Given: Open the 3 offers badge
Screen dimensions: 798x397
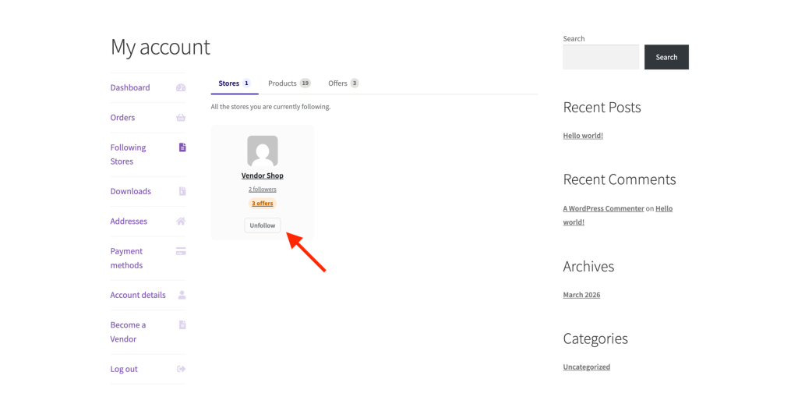Looking at the screenshot, I should [x=263, y=204].
